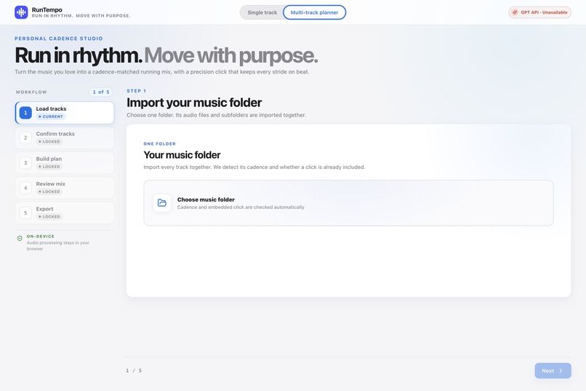The width and height of the screenshot is (586, 391).
Task: Click 'Cadence and embedded click are checked automatically' text
Action: (241, 208)
